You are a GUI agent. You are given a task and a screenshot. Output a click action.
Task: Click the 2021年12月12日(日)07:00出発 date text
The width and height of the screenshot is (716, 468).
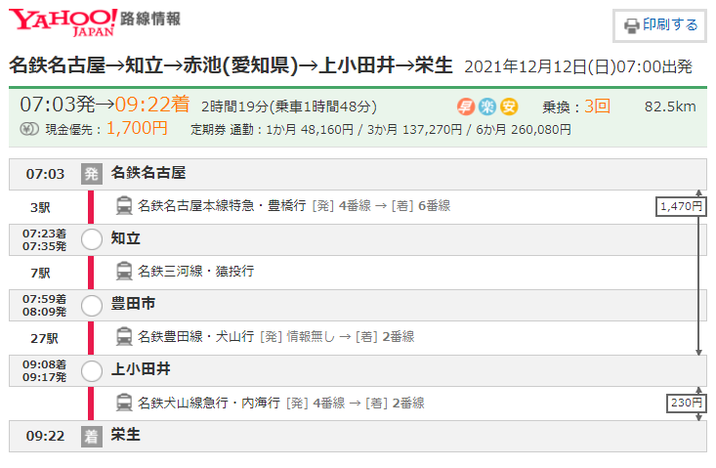click(x=578, y=67)
